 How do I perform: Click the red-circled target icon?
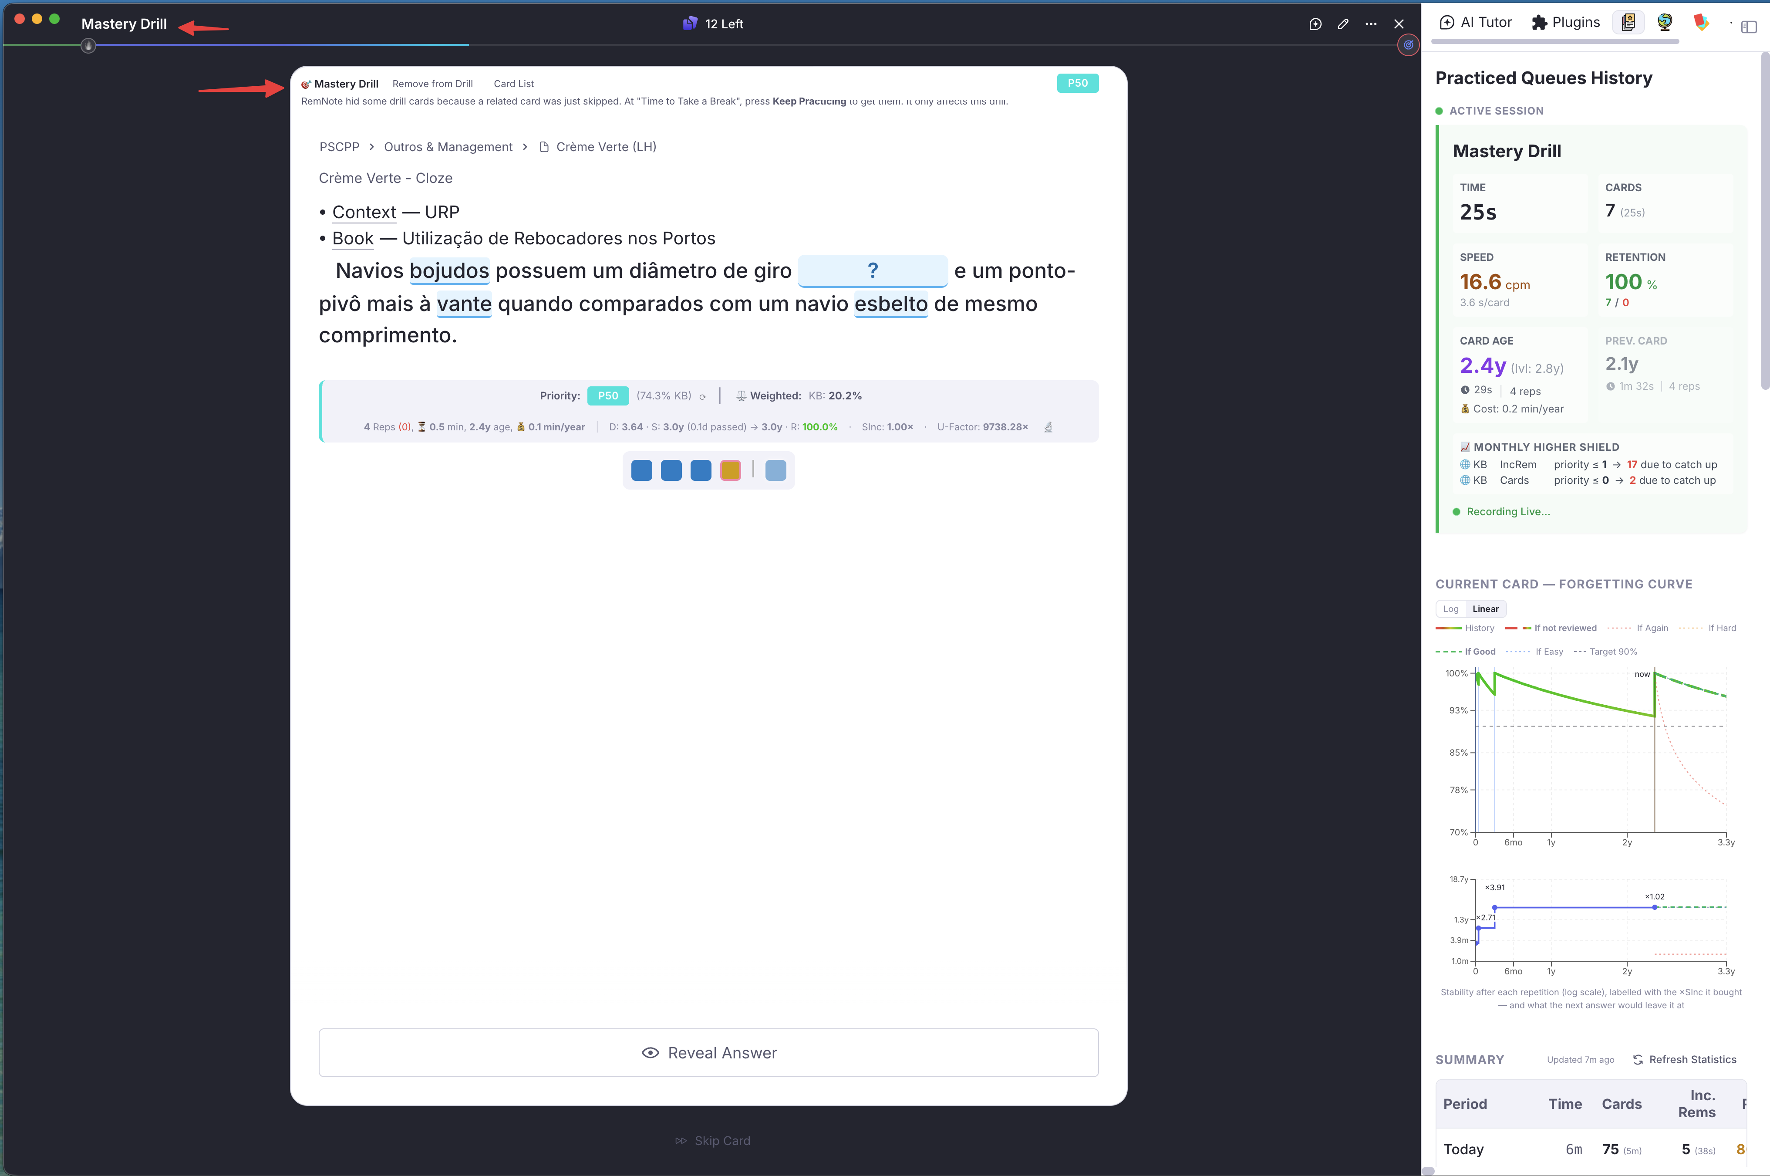coord(1409,45)
